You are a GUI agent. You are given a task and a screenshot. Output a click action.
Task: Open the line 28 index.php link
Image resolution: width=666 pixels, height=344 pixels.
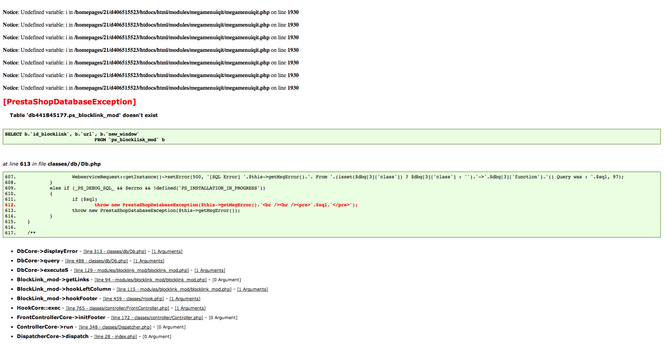point(116,337)
